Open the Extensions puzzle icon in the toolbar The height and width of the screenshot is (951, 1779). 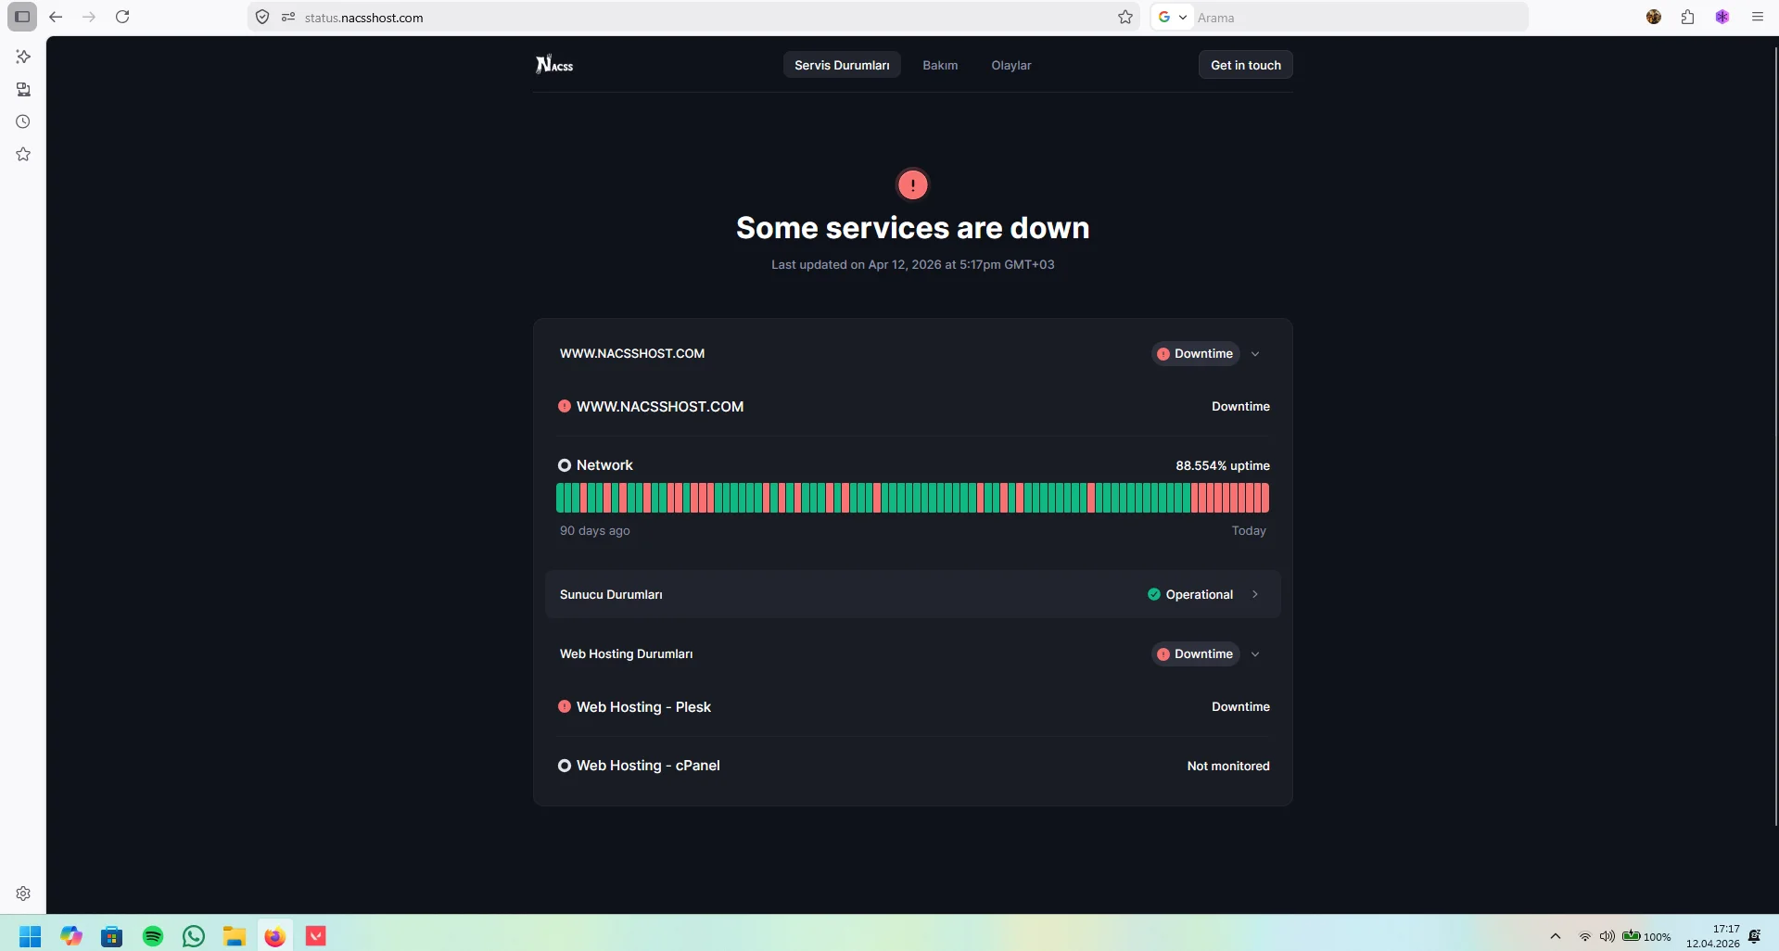click(x=1687, y=17)
